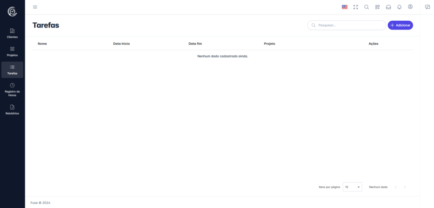Go to Clientes in the sidebar
434x208 pixels.
tap(12, 33)
